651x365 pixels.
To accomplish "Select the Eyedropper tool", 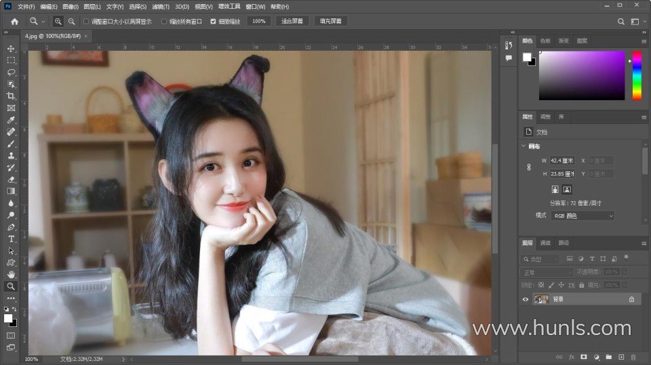I will click(x=12, y=120).
